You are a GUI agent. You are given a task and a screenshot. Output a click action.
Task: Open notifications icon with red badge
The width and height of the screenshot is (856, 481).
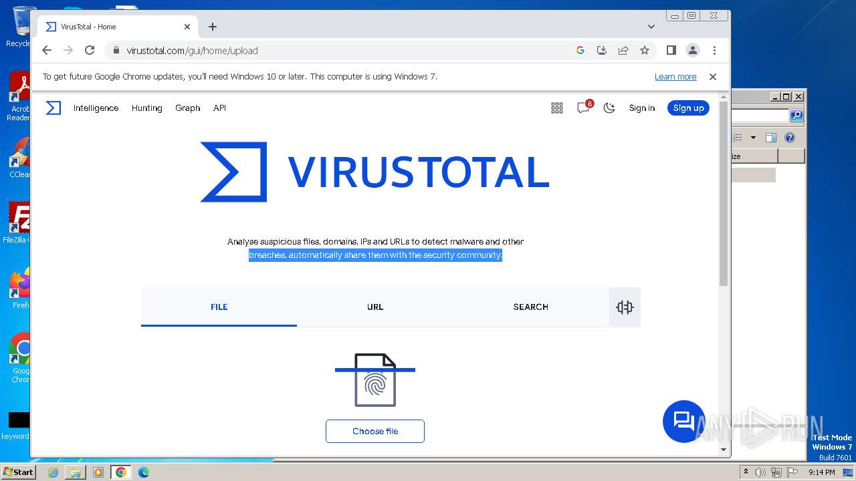coord(584,107)
